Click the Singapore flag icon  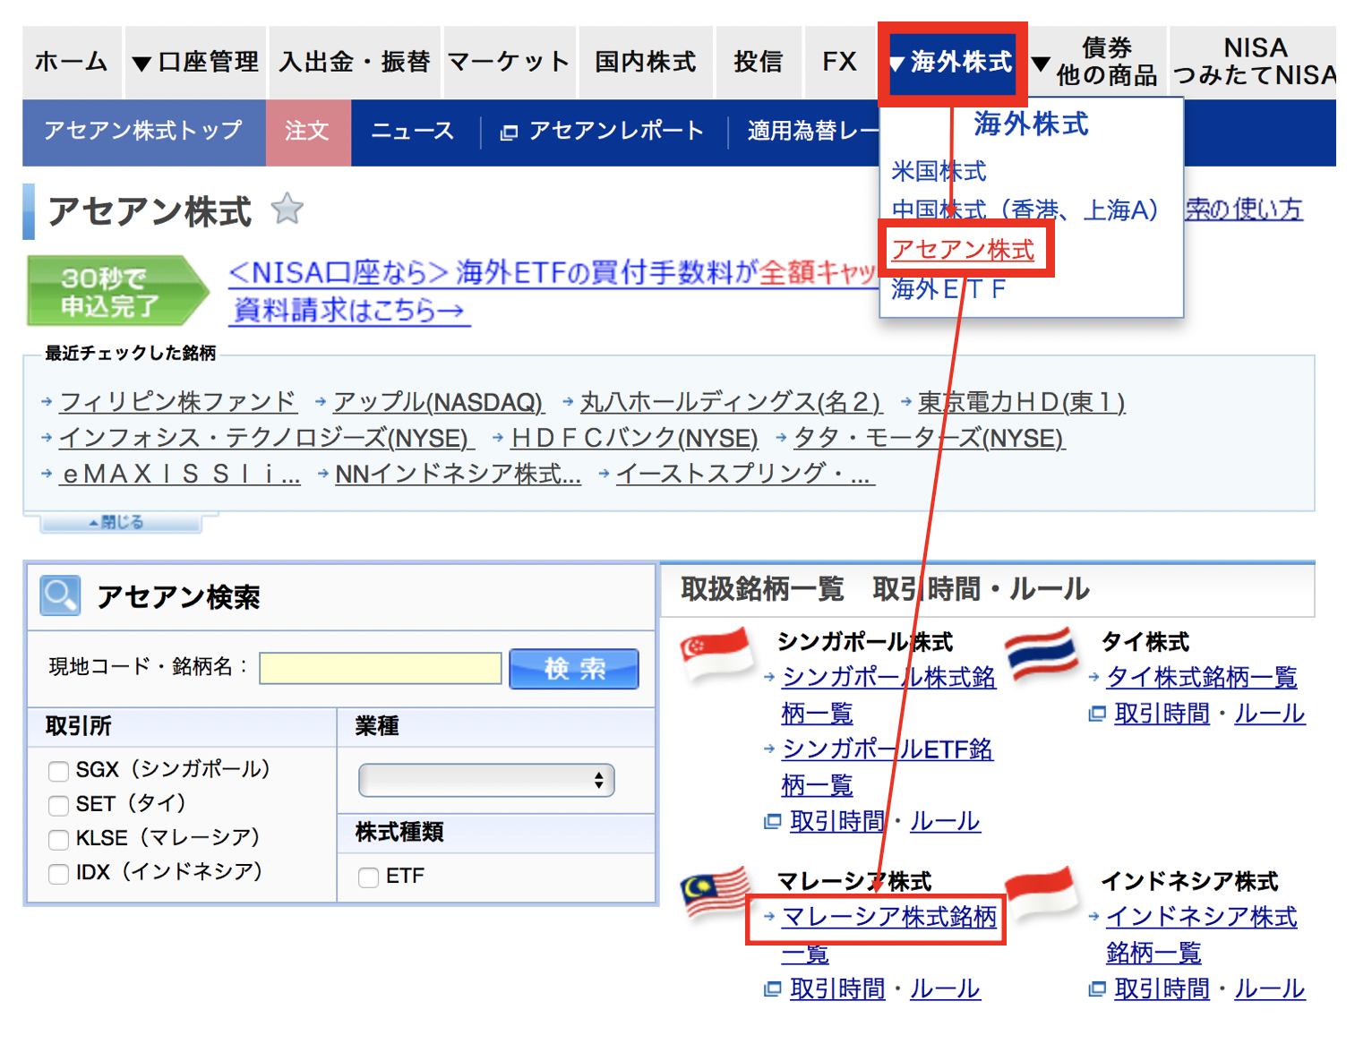716,654
